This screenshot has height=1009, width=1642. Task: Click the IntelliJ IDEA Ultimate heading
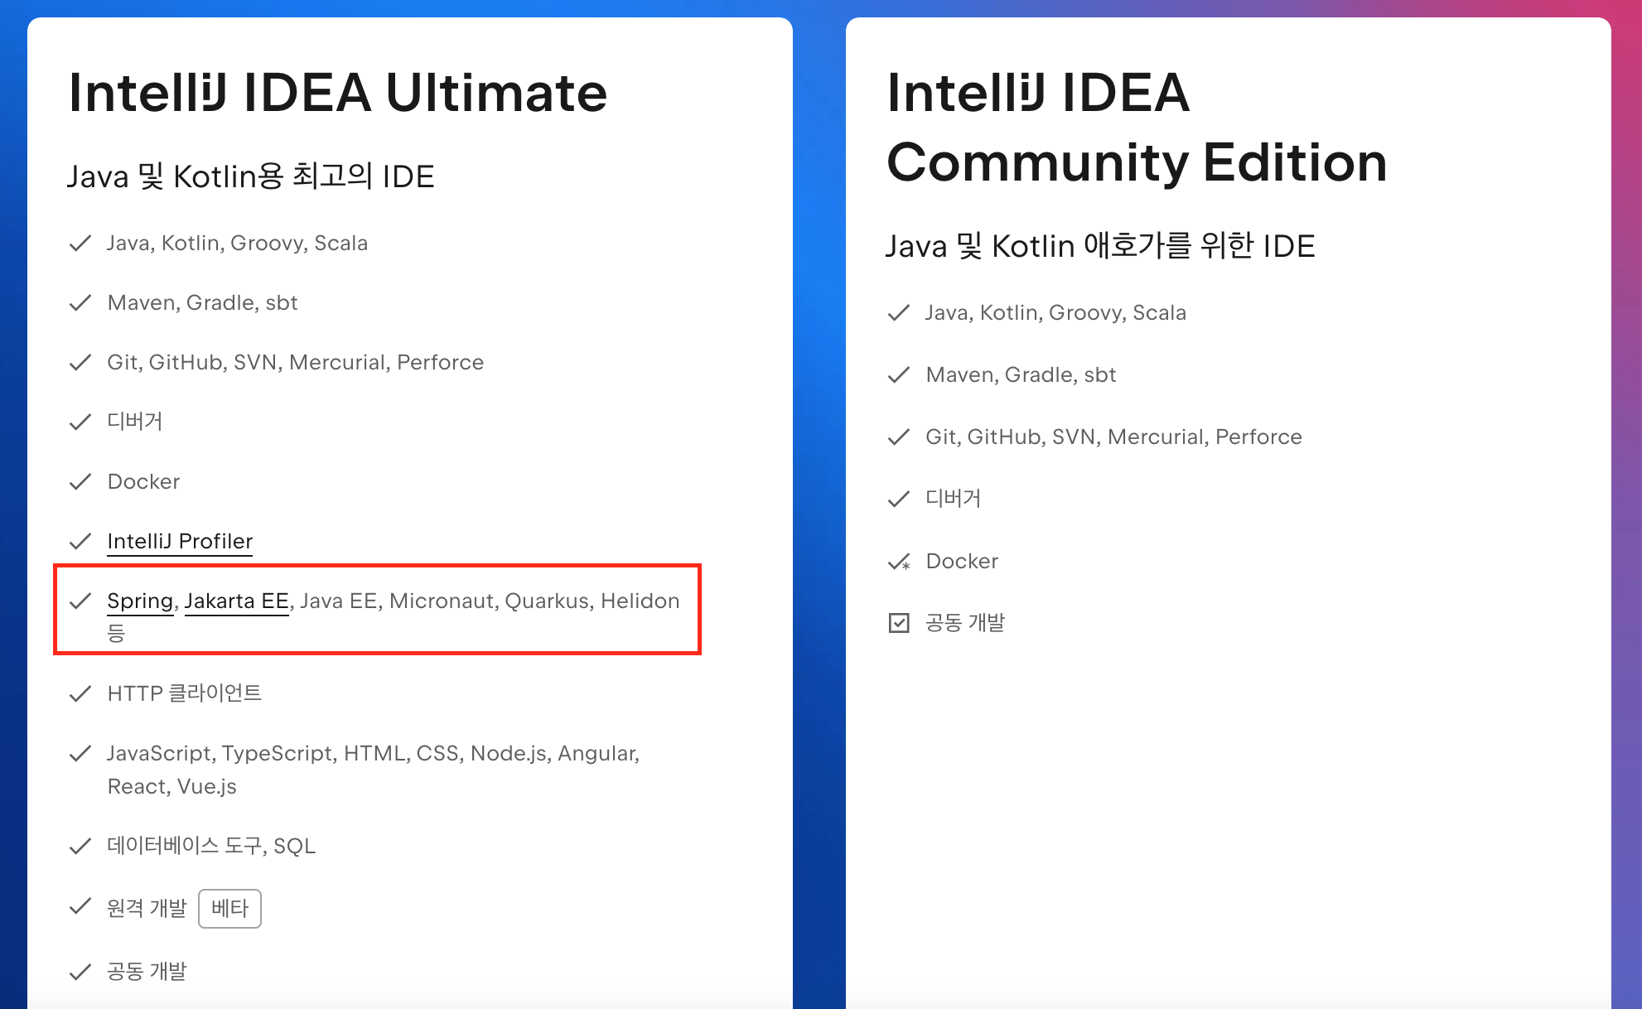pyautogui.click(x=338, y=92)
